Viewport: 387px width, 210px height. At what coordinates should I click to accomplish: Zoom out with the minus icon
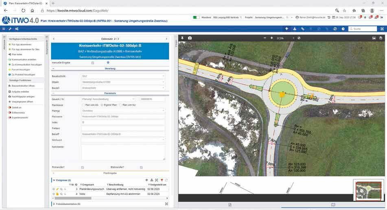tap(265, 38)
